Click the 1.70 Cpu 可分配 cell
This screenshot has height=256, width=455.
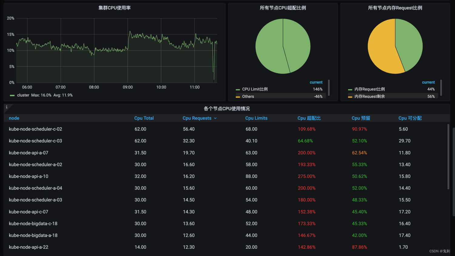(403, 247)
